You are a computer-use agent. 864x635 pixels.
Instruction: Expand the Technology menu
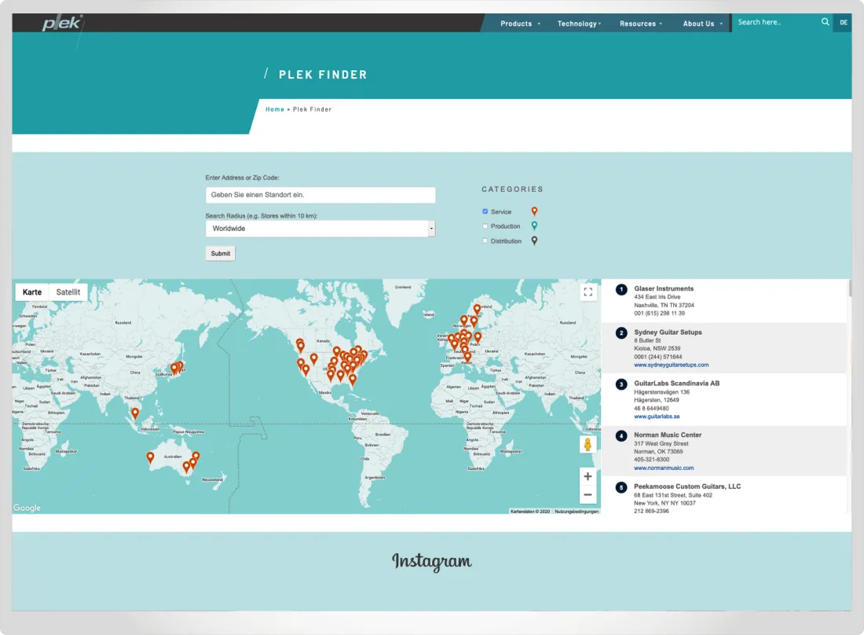[579, 24]
